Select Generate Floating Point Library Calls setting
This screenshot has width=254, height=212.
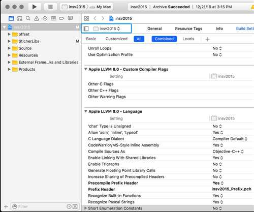click(x=122, y=170)
